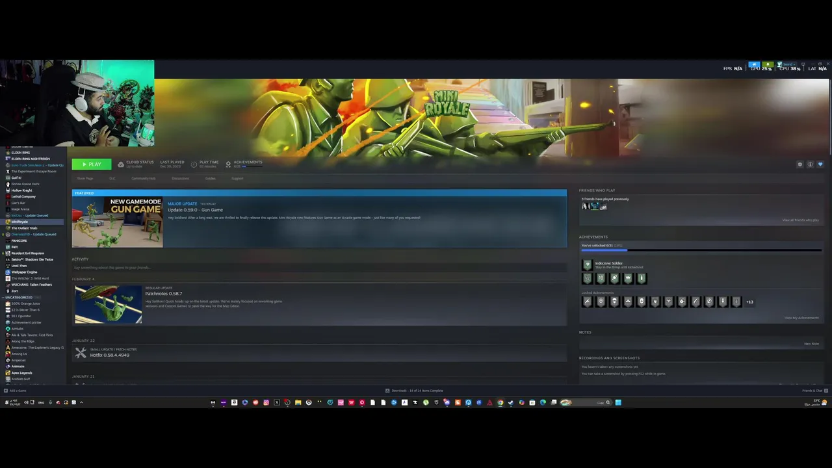The width and height of the screenshot is (832, 468).
Task: Open the taskbar search box
Action: point(585,402)
